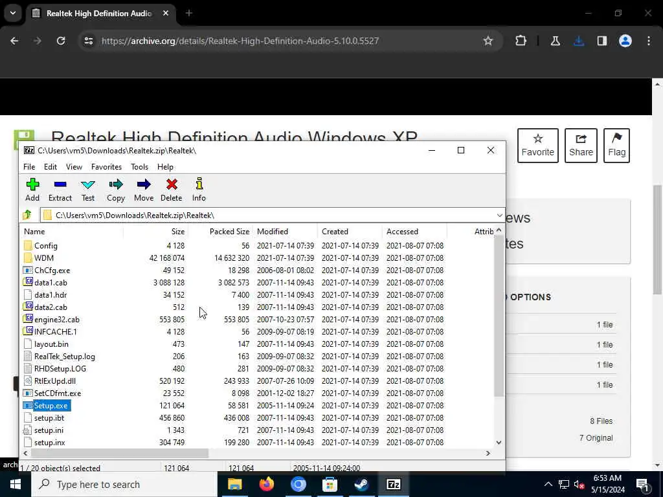Image resolution: width=663 pixels, height=497 pixels.
Task: Open Chrome profile avatar icon
Action: (625, 41)
